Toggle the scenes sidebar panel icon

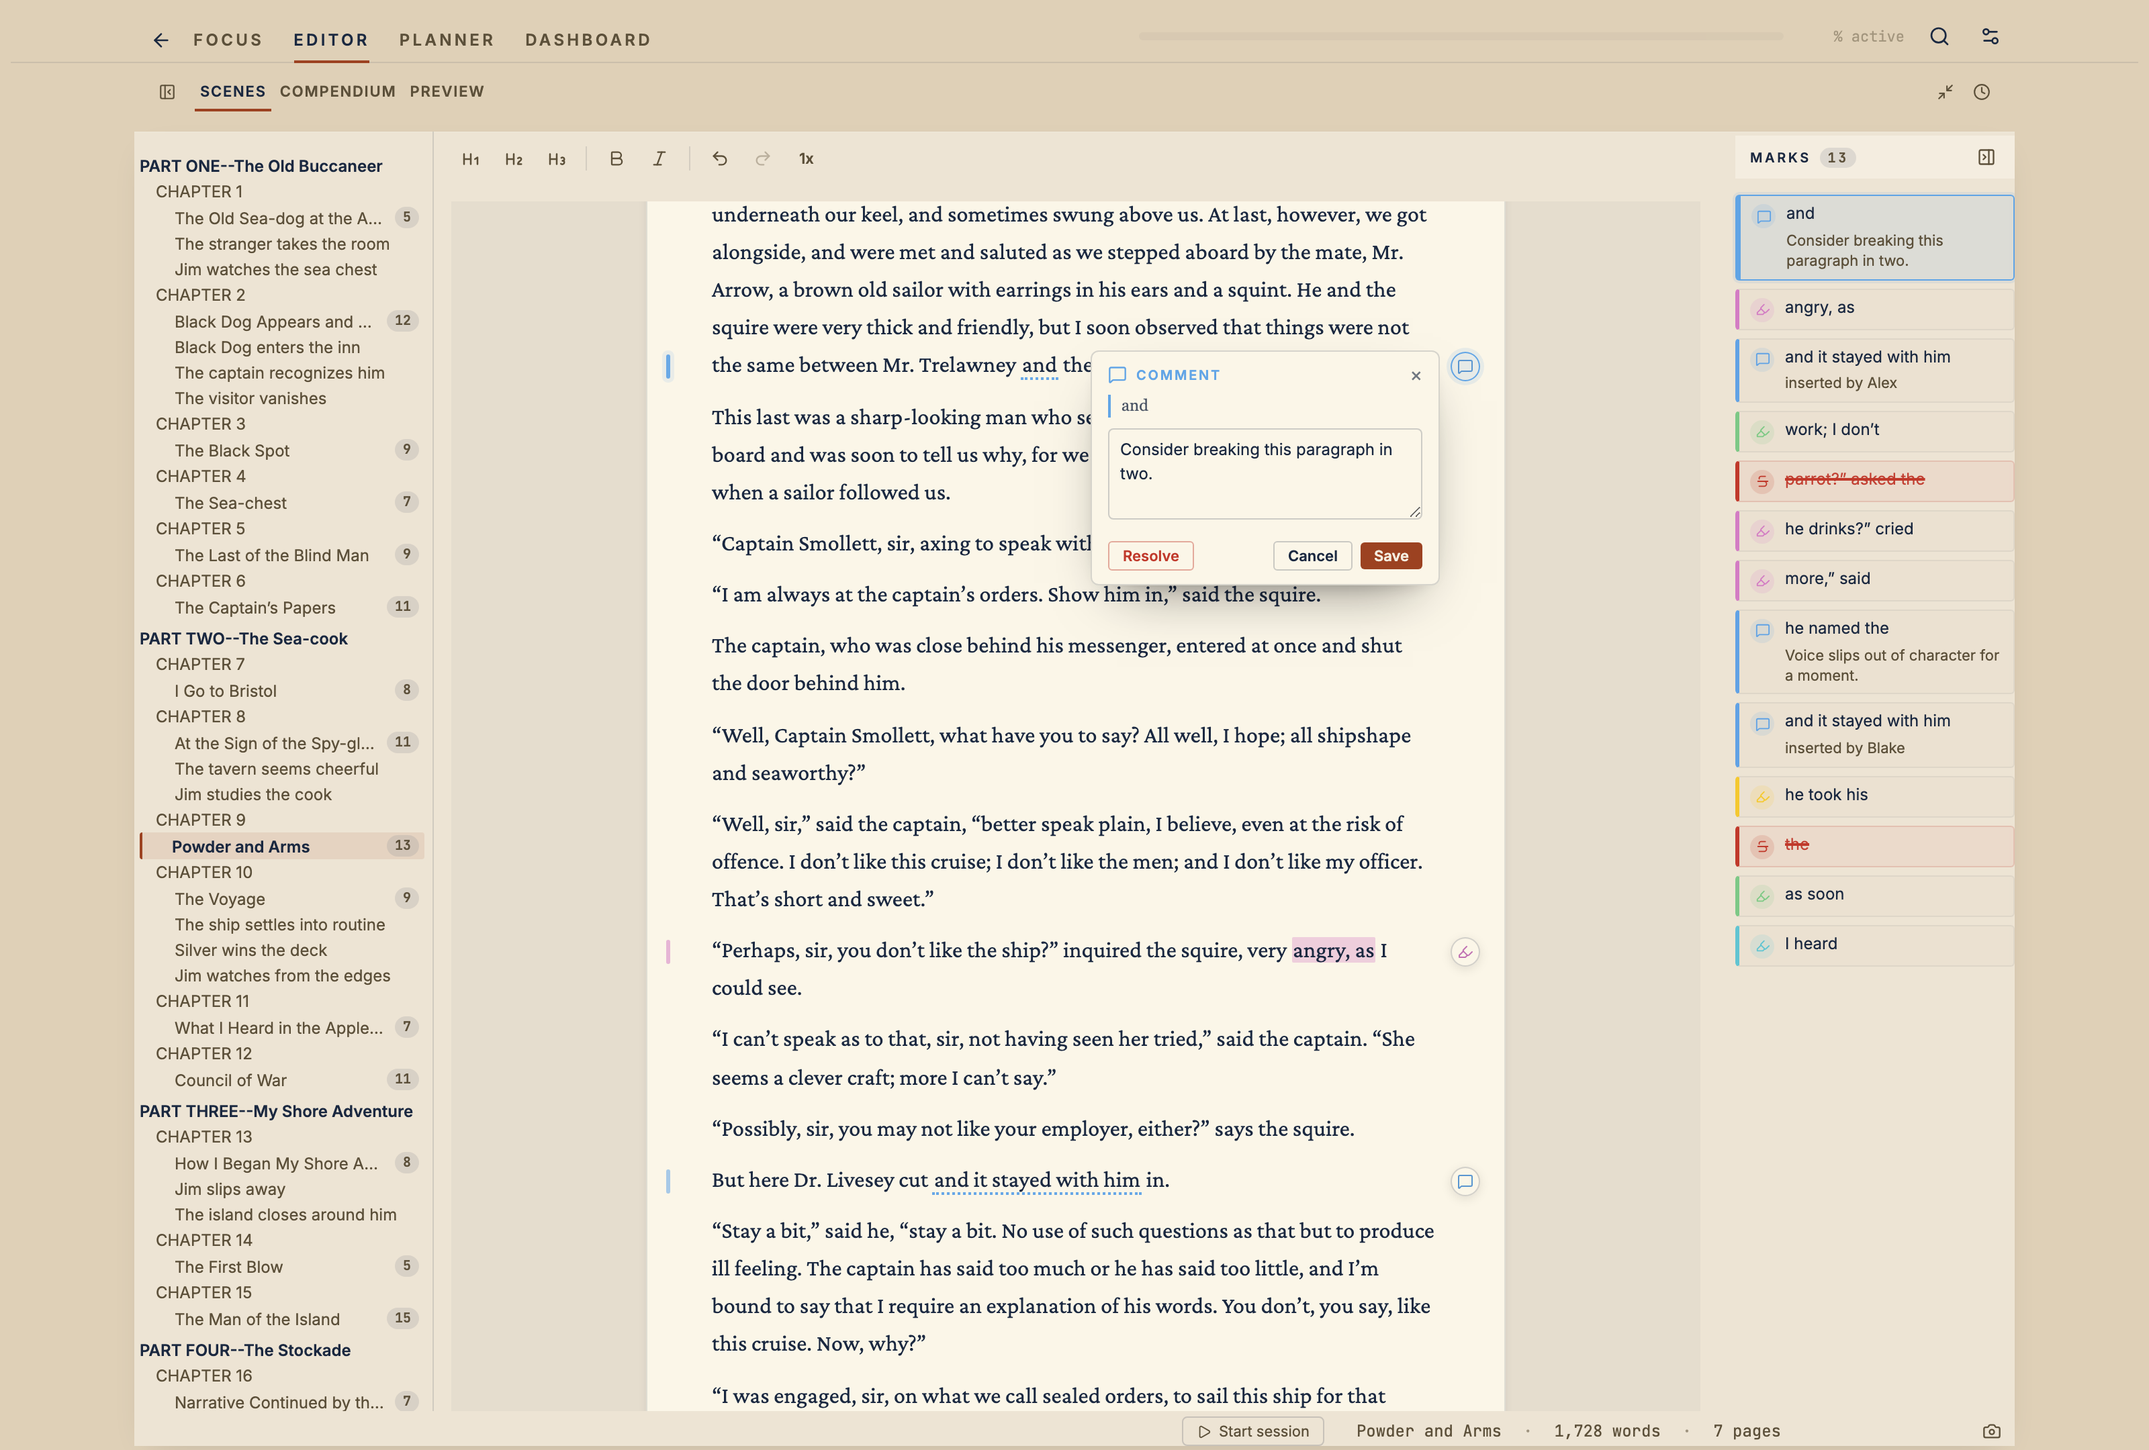click(167, 91)
